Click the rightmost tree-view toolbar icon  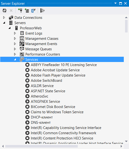[42, 10]
